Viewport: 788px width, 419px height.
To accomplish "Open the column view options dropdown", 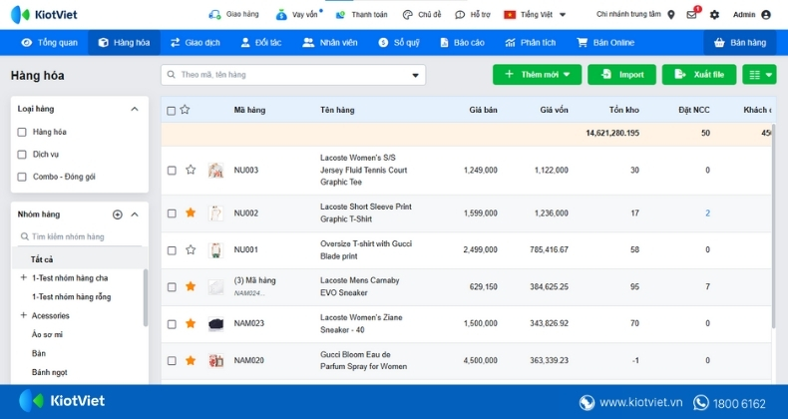I will 759,75.
